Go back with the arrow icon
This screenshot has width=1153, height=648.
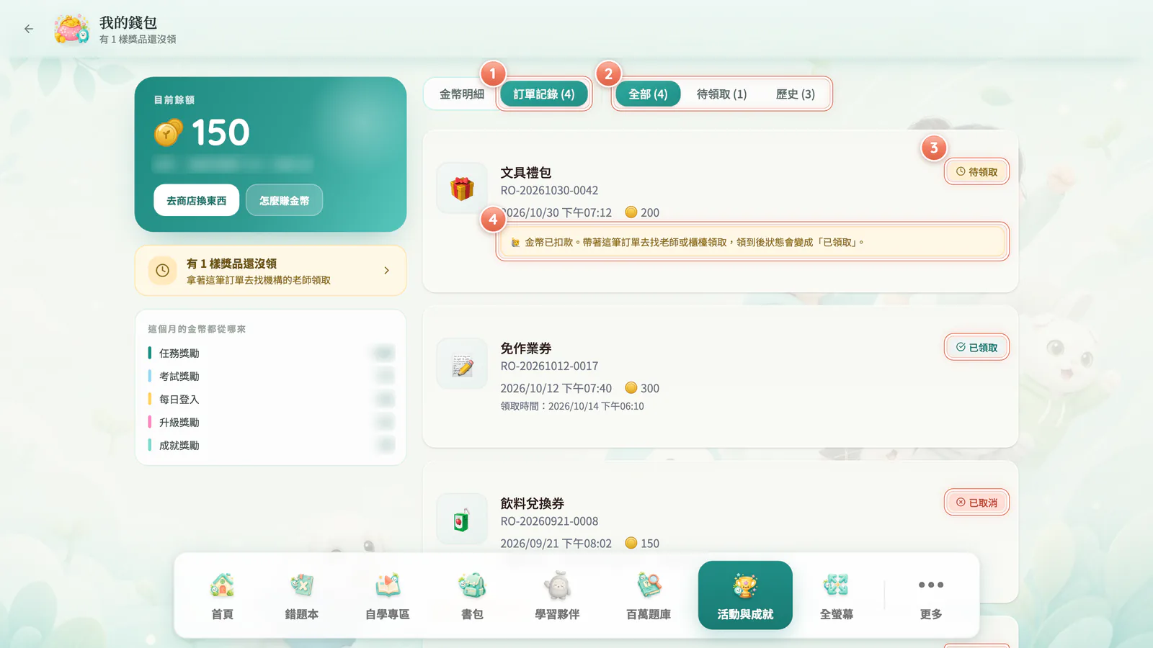point(29,29)
